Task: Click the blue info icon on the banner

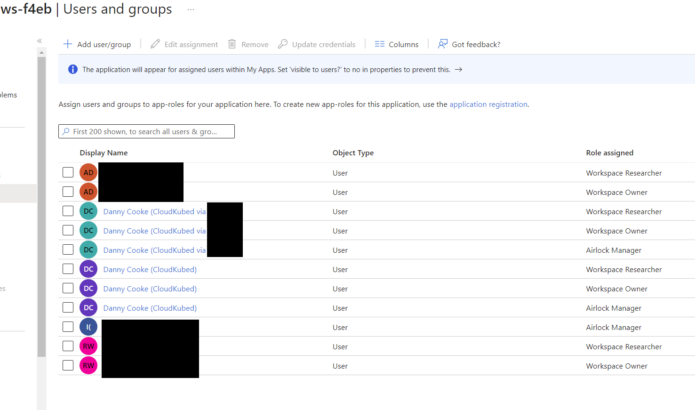Action: pos(72,69)
